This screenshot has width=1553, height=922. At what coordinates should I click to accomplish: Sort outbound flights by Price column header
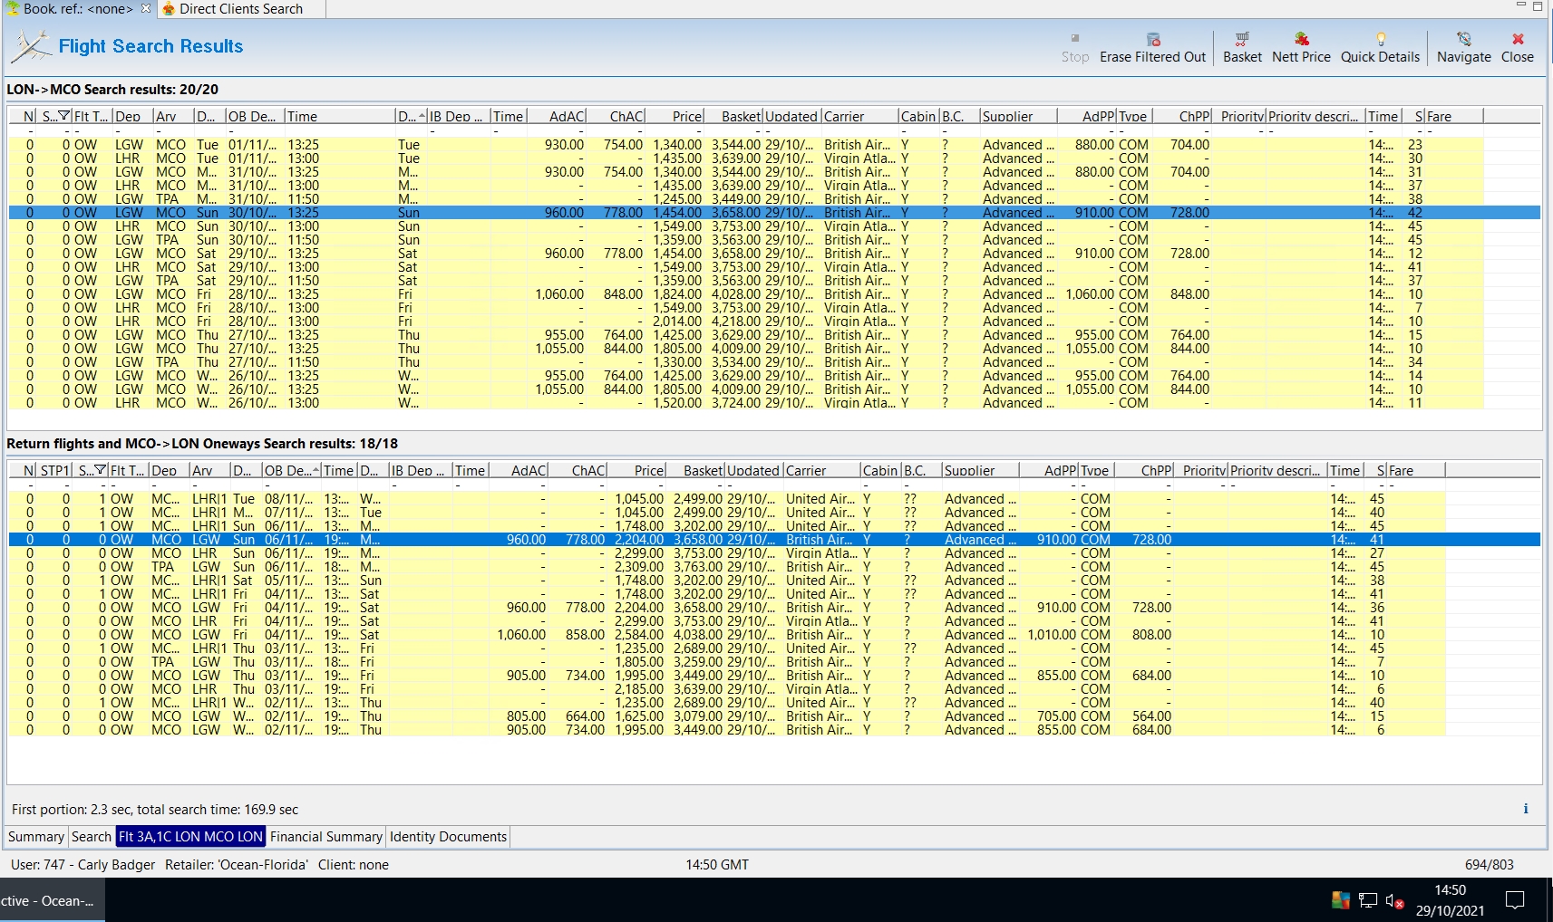(686, 117)
